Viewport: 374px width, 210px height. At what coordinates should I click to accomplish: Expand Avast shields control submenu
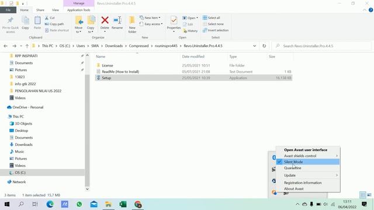coord(308,156)
